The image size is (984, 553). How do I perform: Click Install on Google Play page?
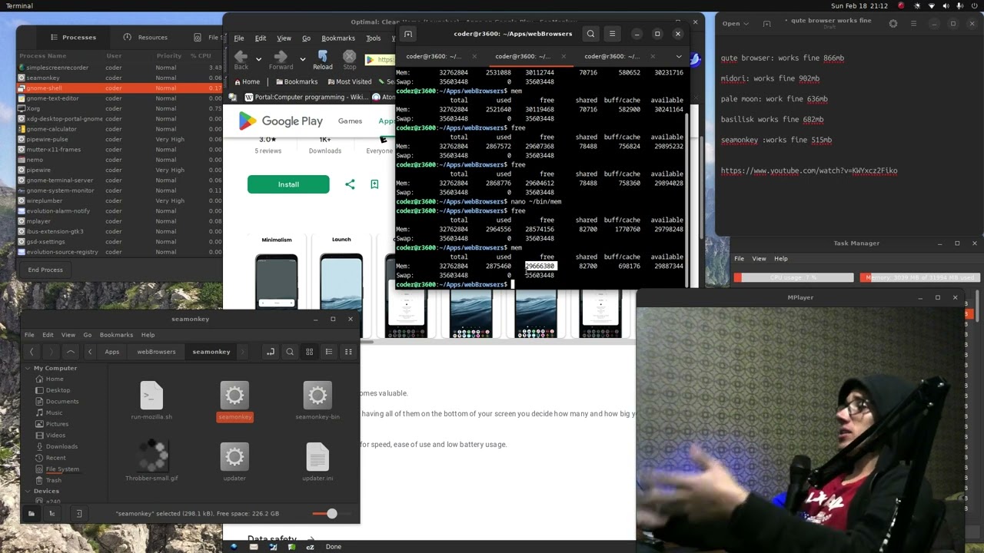pyautogui.click(x=288, y=184)
